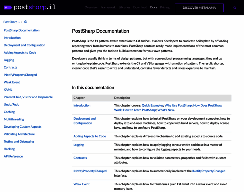
Task: Open Introduction in the sidebar
Action: coord(12,38)
